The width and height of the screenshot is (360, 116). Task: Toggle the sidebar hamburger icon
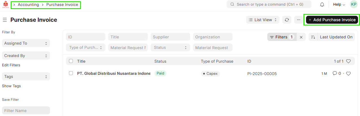pos(5,20)
